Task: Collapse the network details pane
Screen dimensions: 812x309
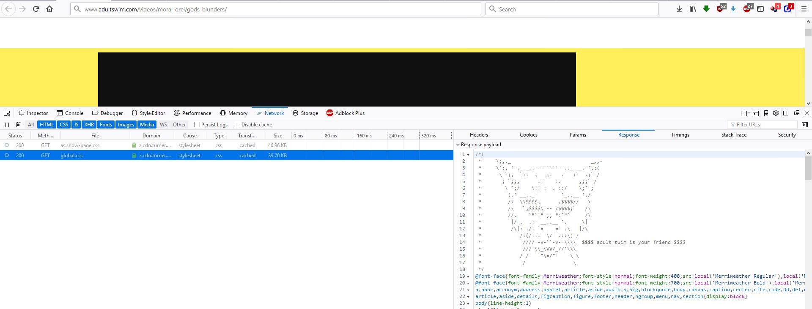Action: click(x=804, y=125)
